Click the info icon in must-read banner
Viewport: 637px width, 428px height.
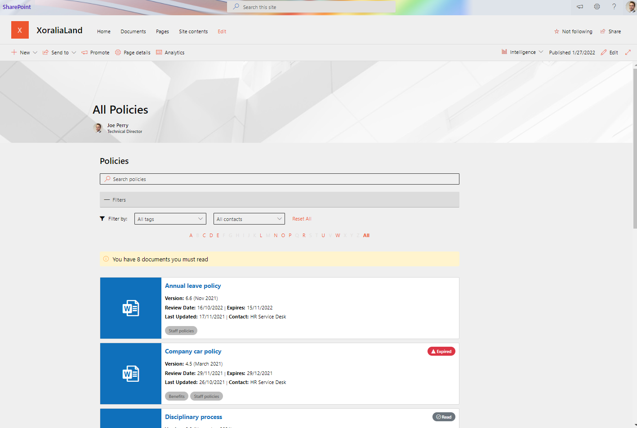(x=106, y=259)
